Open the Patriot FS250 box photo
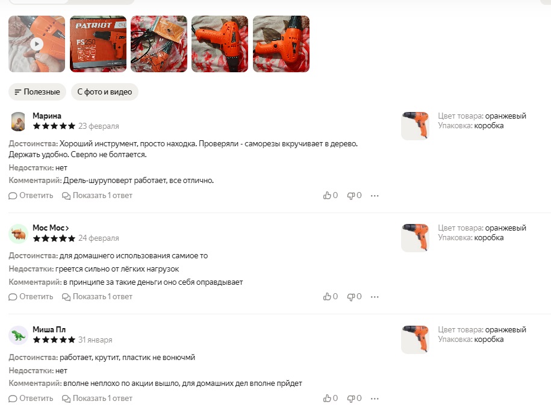Image resolution: width=551 pixels, height=410 pixels. coord(98,44)
